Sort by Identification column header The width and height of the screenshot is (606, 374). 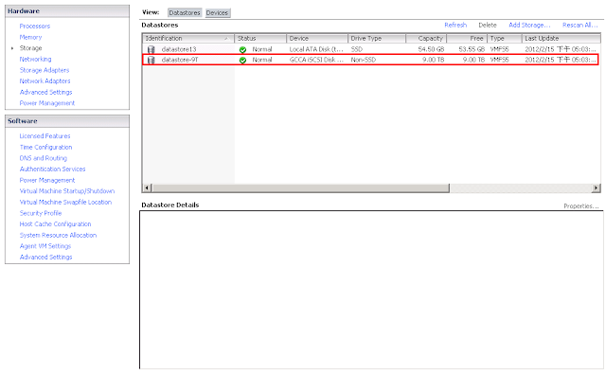[188, 38]
